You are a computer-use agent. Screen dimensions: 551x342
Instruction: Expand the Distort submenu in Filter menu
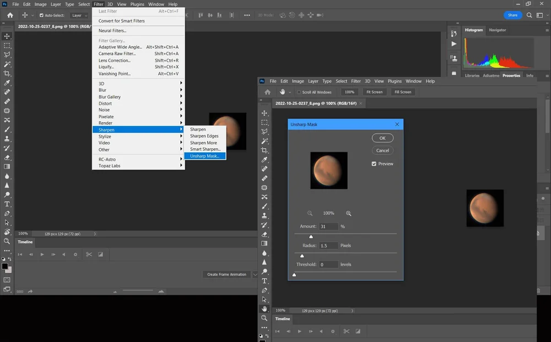click(x=138, y=103)
